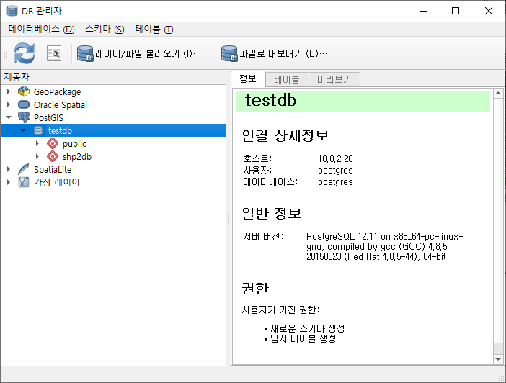Click the testdb database icon
Viewport: 506px width, 383px height.
pos(38,130)
